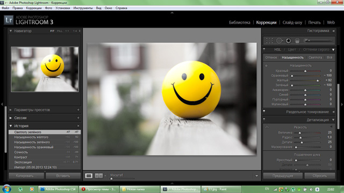Click the Предыдущие button
The image size is (344, 193).
coord(283,176)
